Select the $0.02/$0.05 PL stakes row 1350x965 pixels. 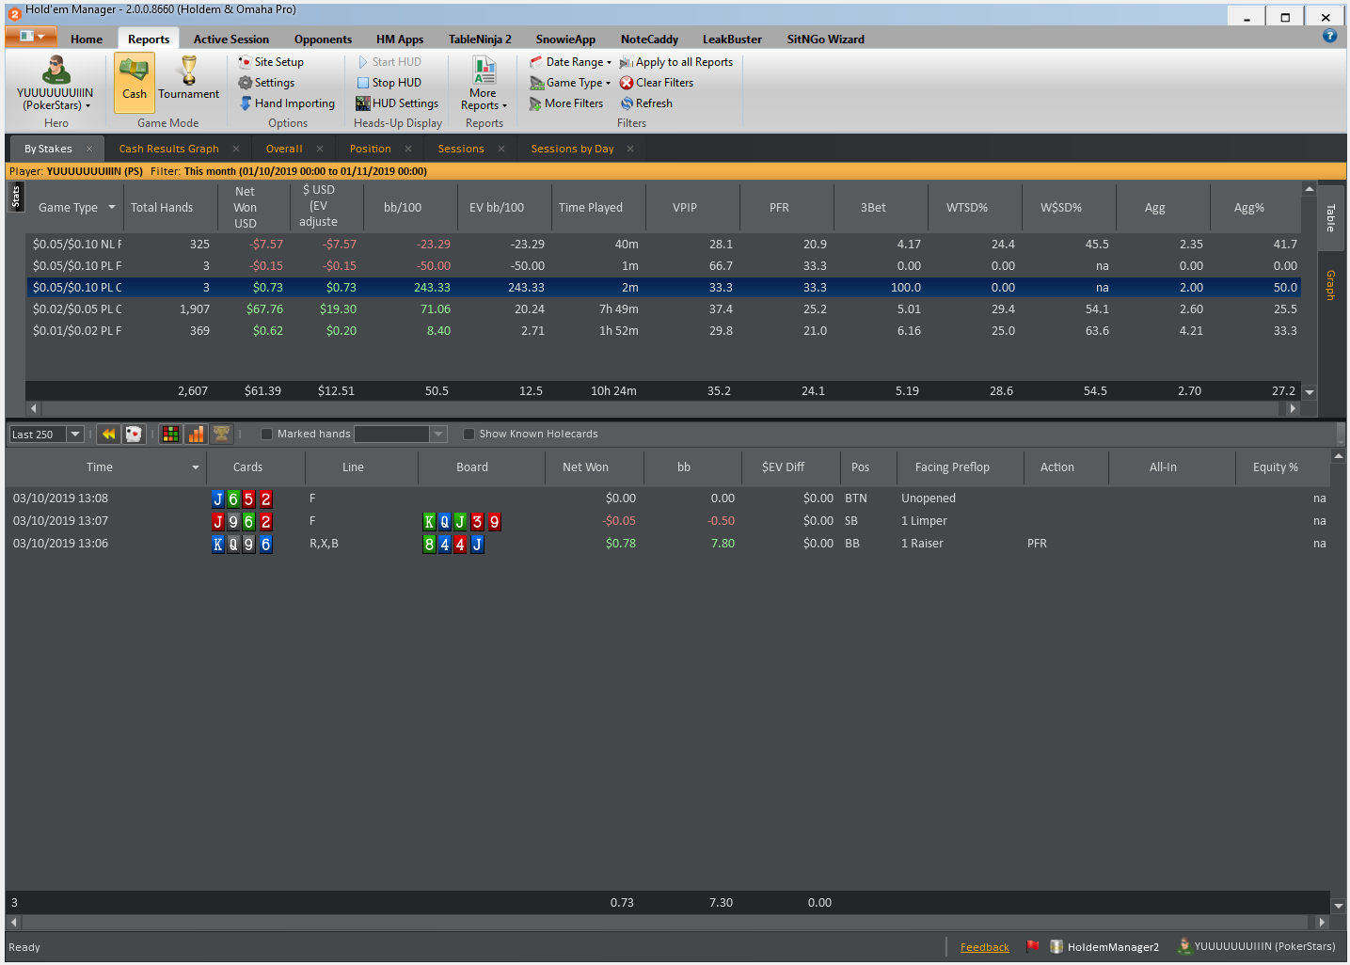click(662, 309)
